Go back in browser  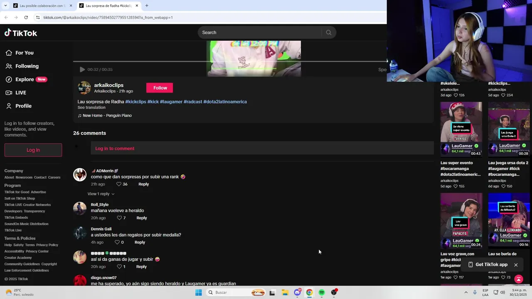[6, 17]
